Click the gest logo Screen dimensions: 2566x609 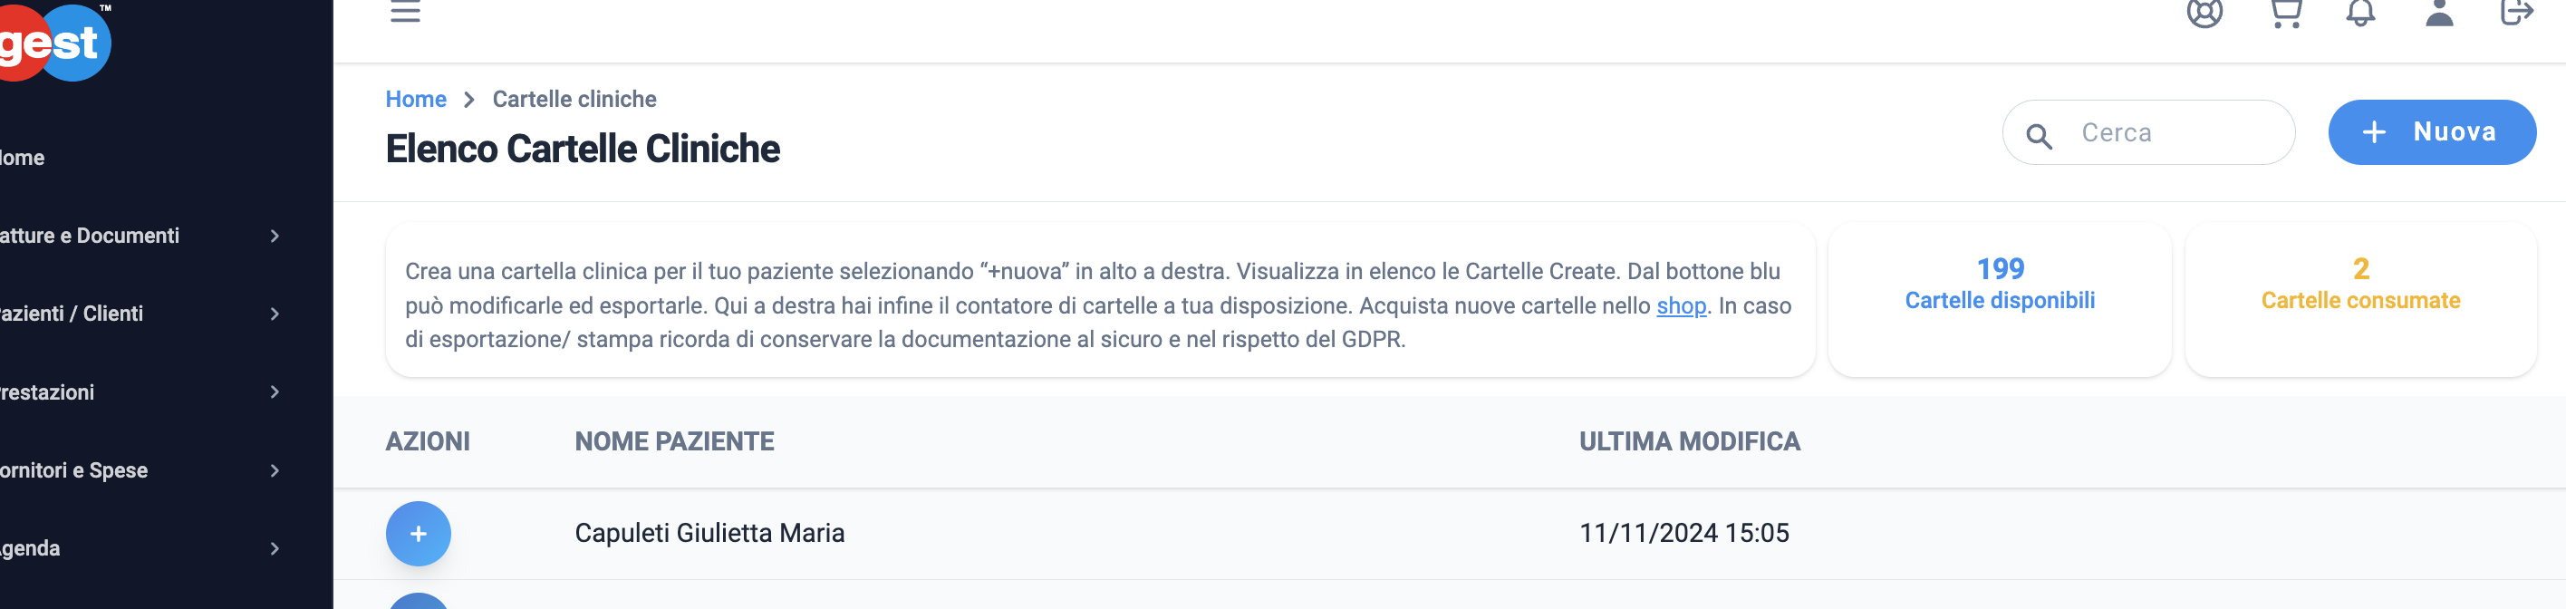(54, 42)
